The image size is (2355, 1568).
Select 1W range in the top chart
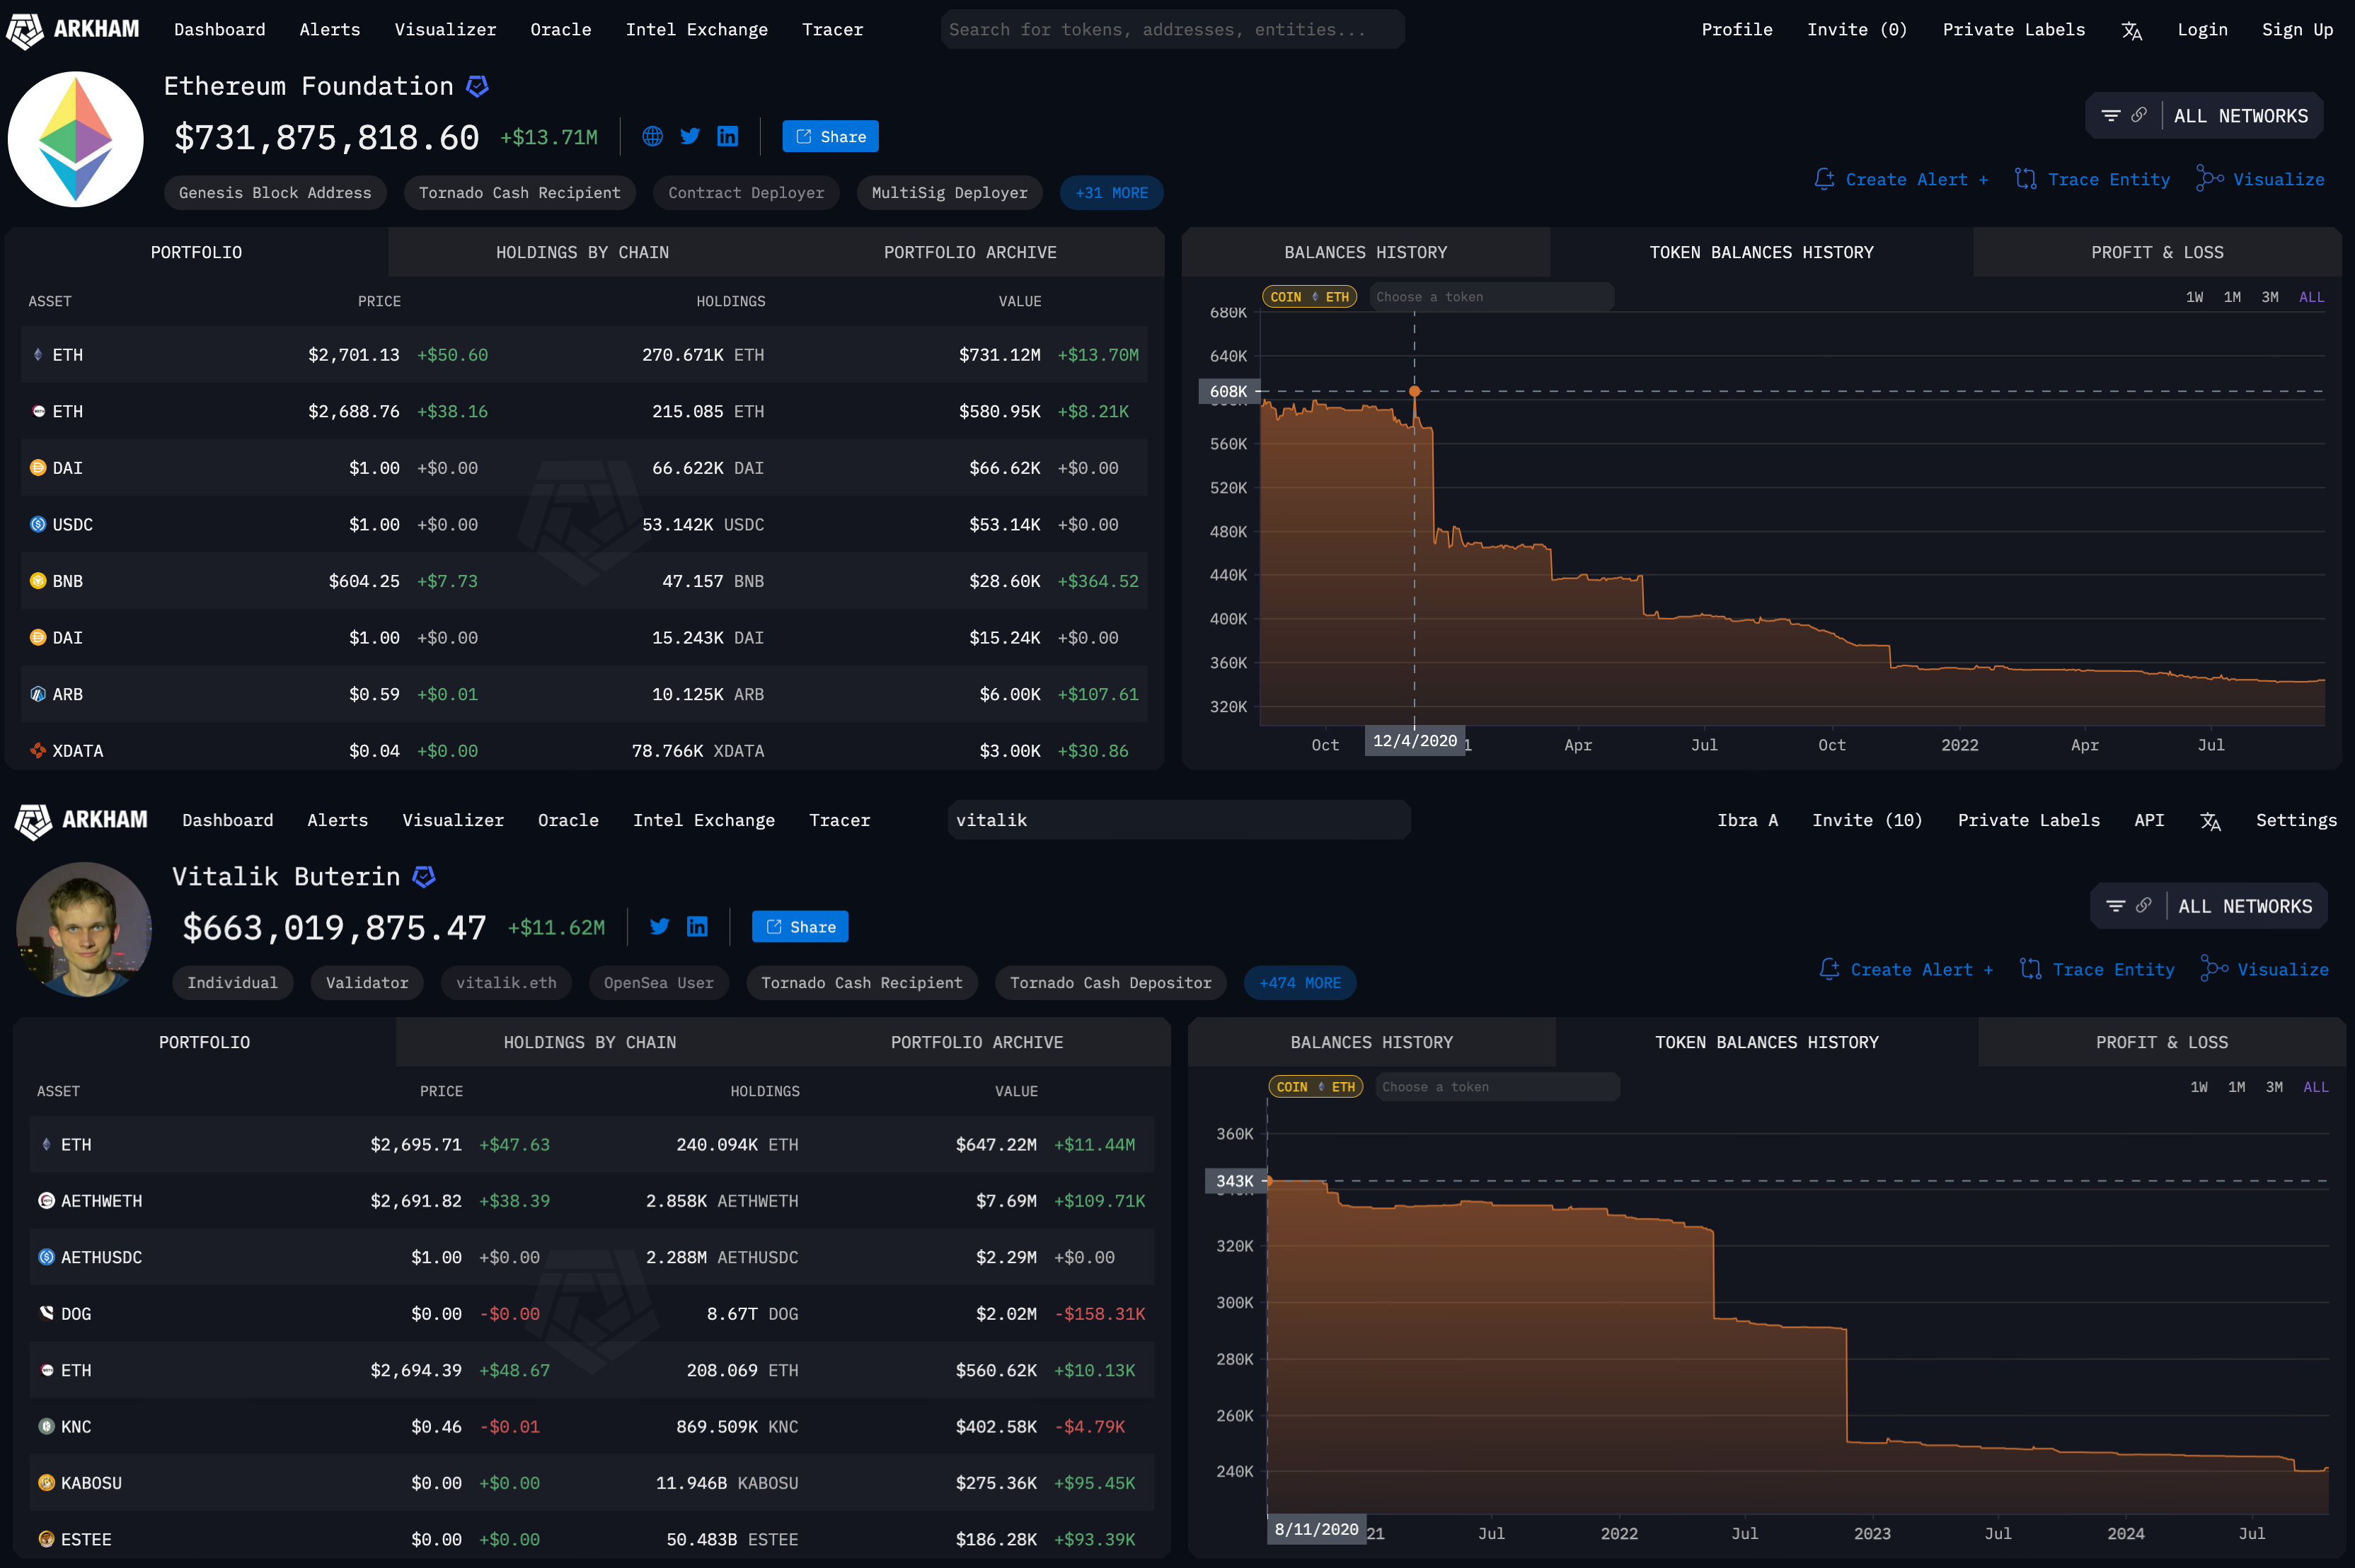pyautogui.click(x=2195, y=297)
